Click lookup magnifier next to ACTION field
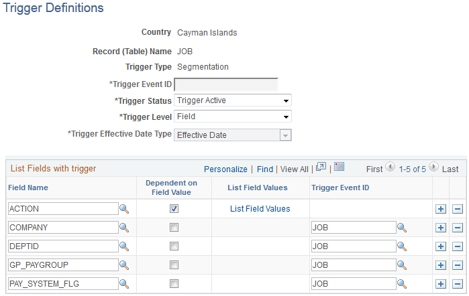The height and width of the screenshot is (296, 469). [x=123, y=209]
